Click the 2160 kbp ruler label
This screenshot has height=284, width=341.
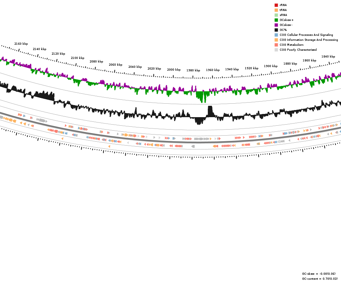point(21,44)
